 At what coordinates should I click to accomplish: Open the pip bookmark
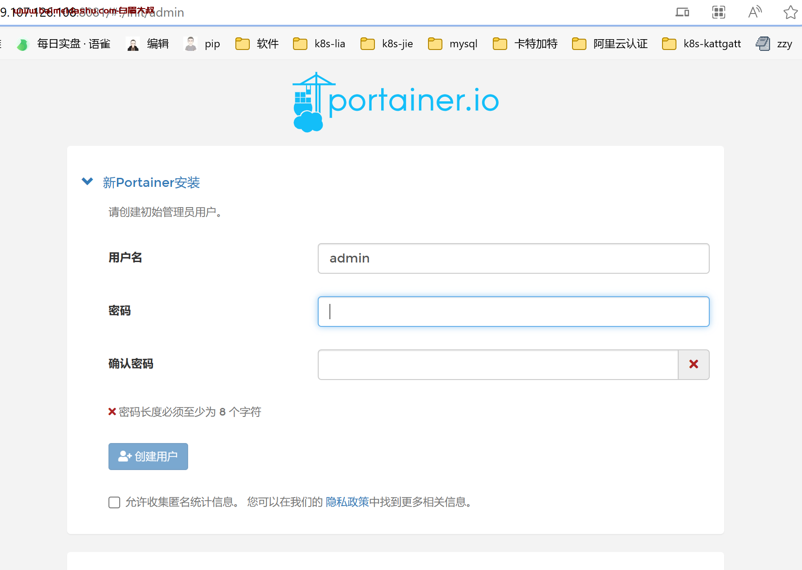202,44
